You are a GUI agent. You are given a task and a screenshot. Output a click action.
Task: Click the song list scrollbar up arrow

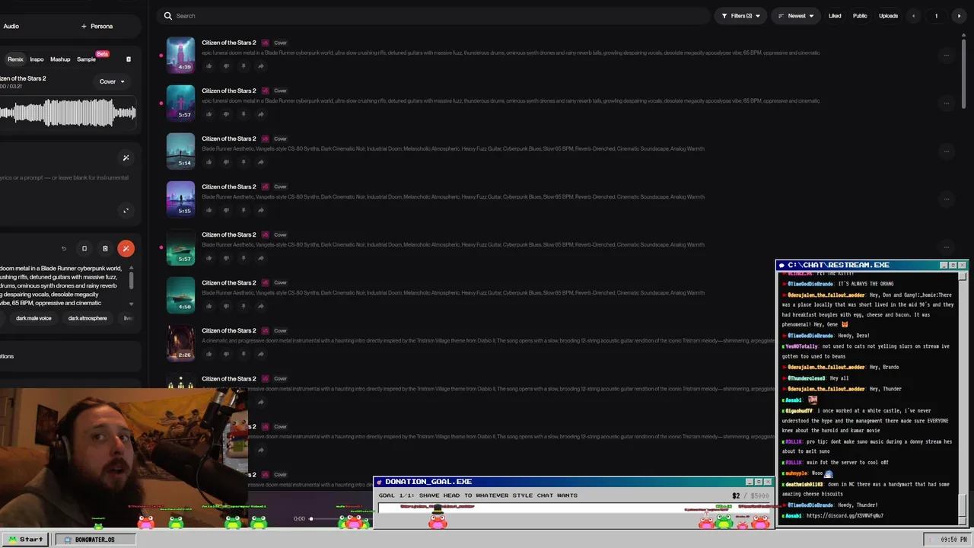pos(964,35)
